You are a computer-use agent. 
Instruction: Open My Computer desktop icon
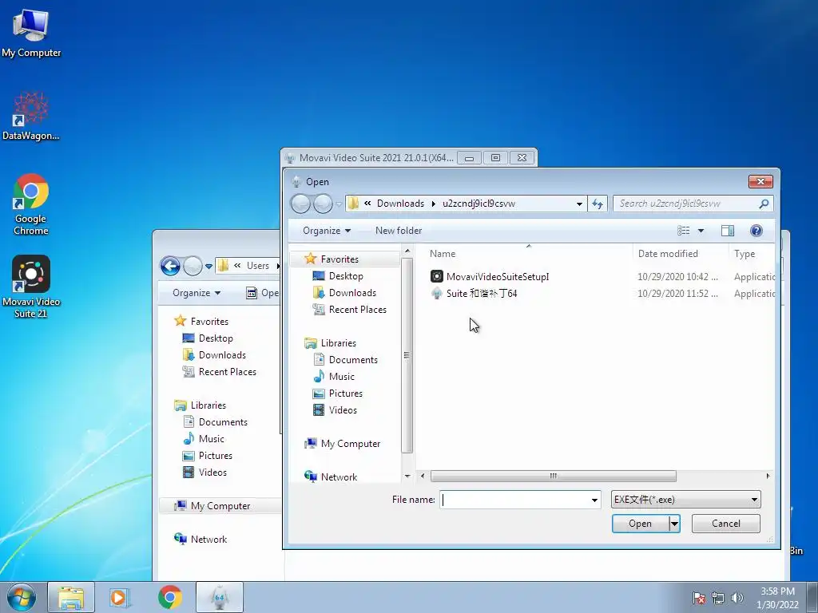[31, 33]
